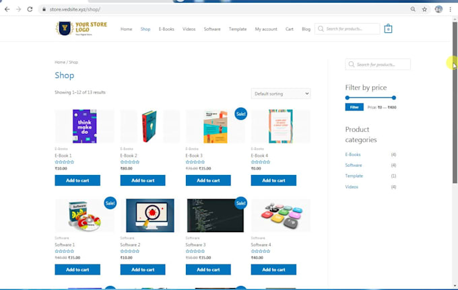
Task: Click maximum price slider handle
Action: click(x=394, y=98)
